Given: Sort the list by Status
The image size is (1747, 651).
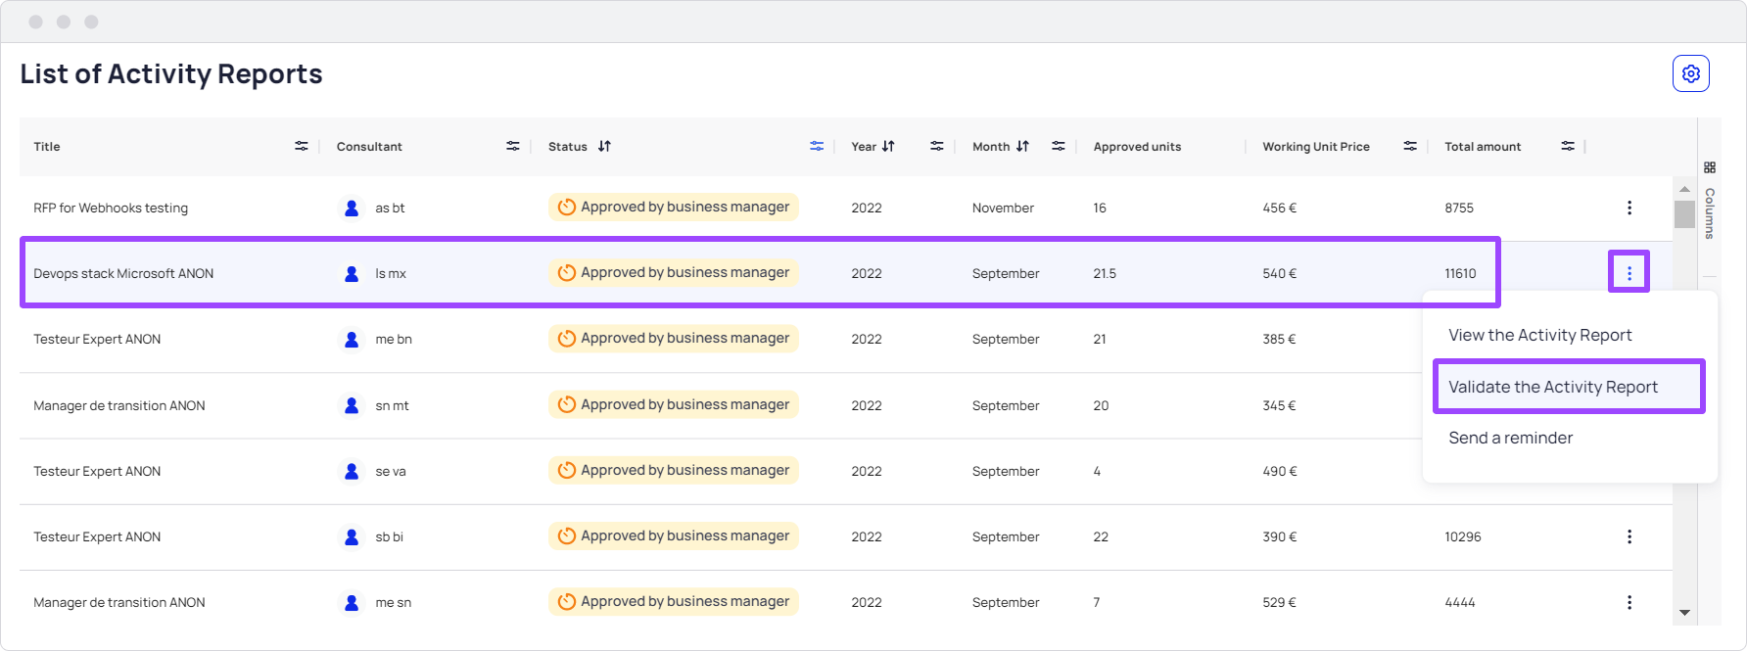Looking at the screenshot, I should [x=605, y=146].
